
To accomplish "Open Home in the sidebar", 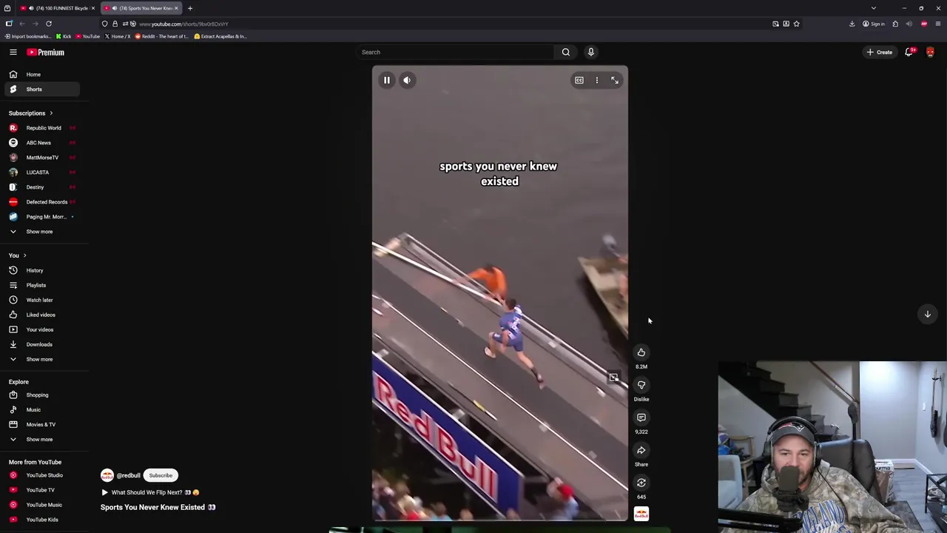I will [41, 74].
